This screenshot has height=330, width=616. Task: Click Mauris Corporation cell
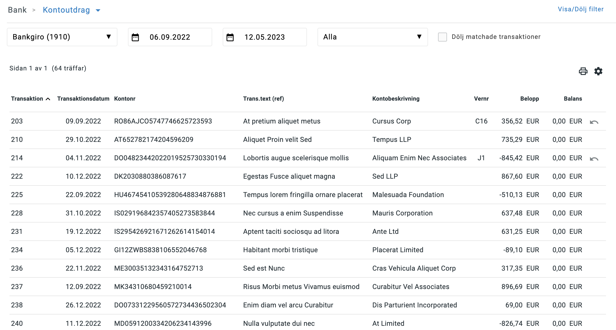403,213
